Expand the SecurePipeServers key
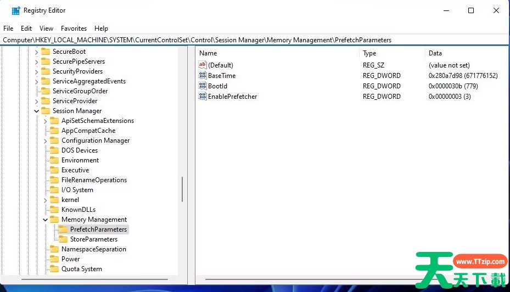This screenshot has width=510, height=292. click(36, 62)
